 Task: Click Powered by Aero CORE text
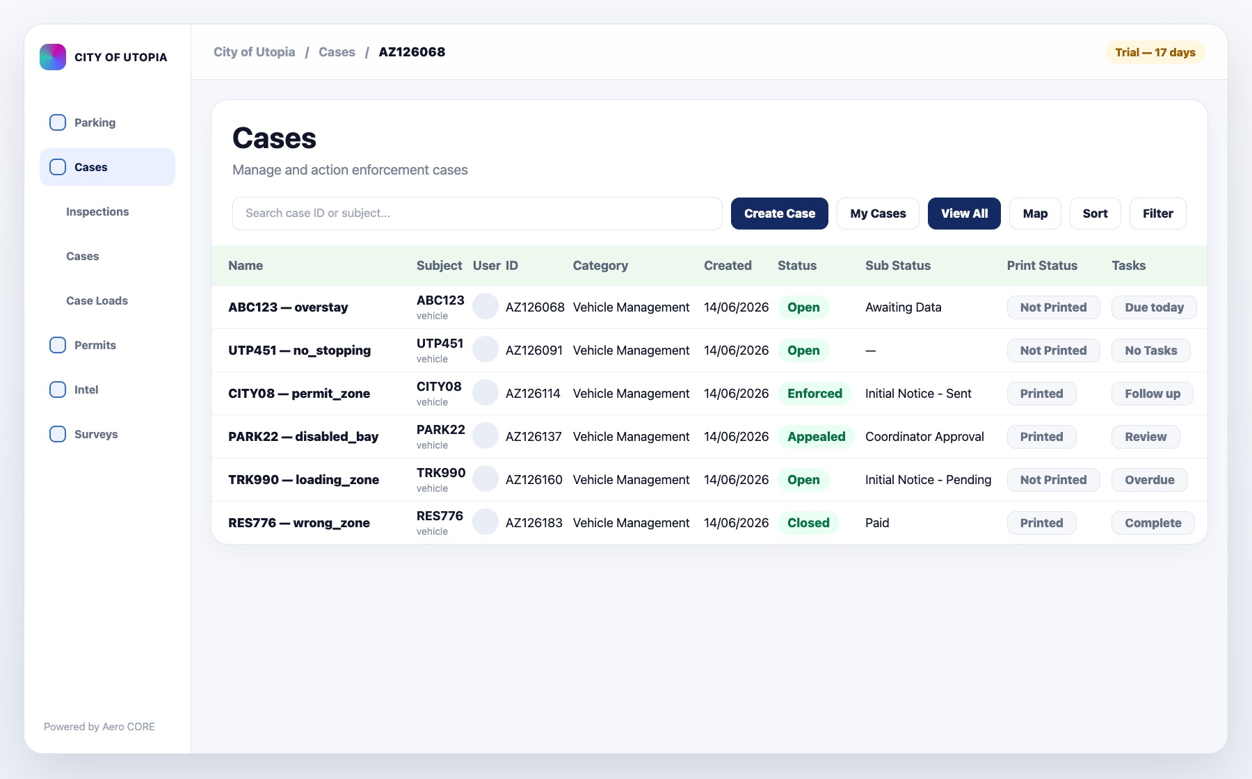click(x=99, y=727)
